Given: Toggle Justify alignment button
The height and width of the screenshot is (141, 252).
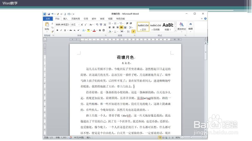Looking at the screenshot, I should (x=121, y=27).
